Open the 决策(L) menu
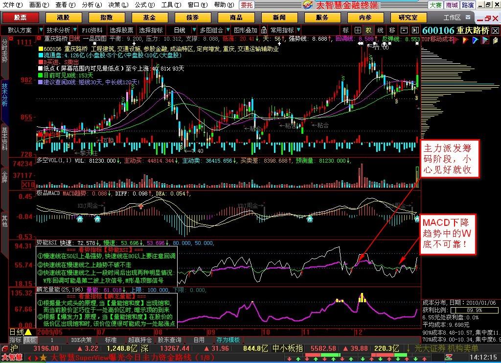 pos(118,4)
